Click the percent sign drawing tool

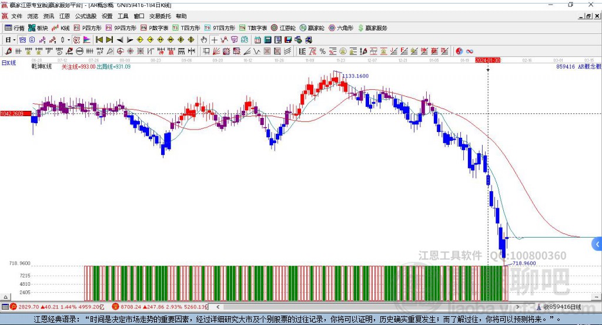click(322, 52)
